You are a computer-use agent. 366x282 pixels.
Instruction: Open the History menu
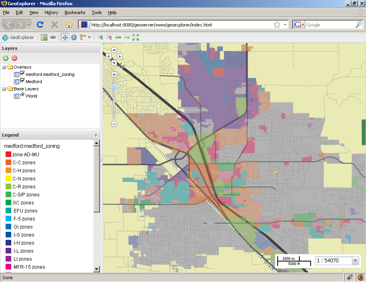[51, 12]
